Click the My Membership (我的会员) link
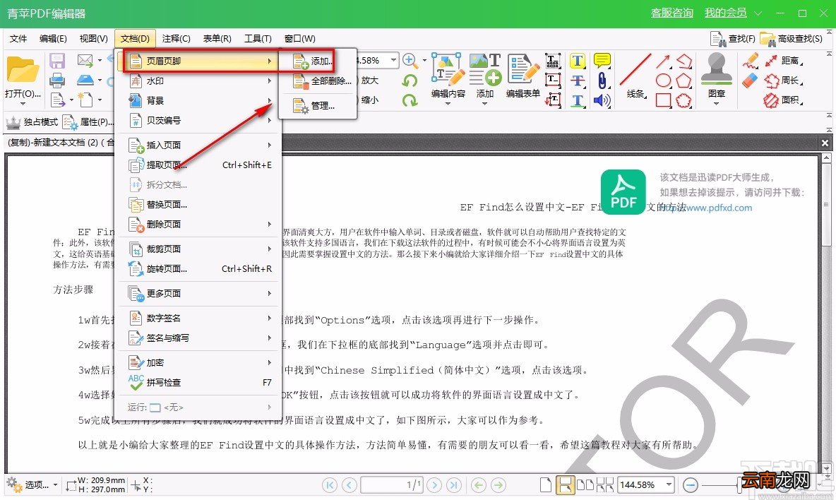This screenshot has width=836, height=500. 725,13
